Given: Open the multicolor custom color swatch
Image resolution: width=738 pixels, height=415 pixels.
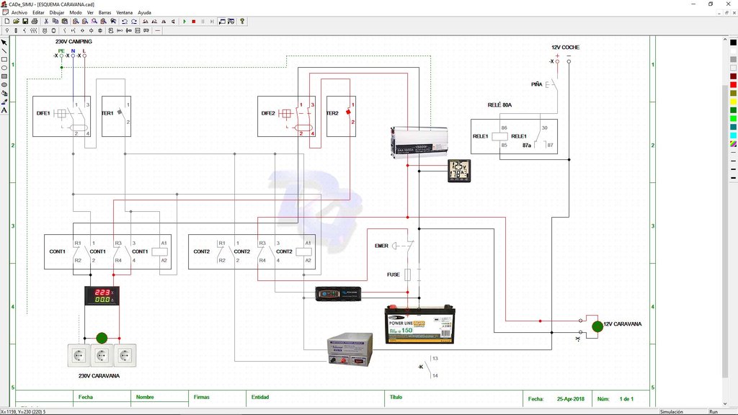Looking at the screenshot, I should click(x=733, y=144).
